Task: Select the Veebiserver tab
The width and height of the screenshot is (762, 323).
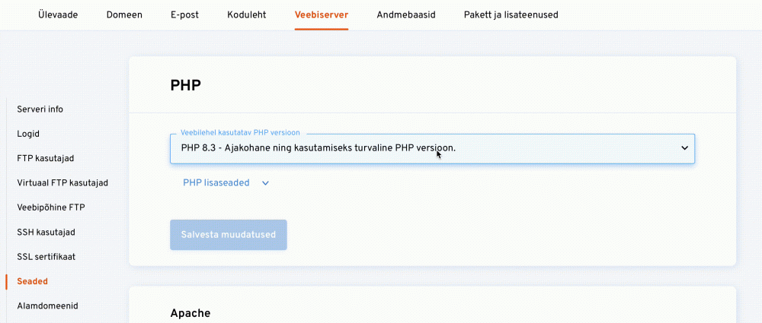Action: point(321,14)
